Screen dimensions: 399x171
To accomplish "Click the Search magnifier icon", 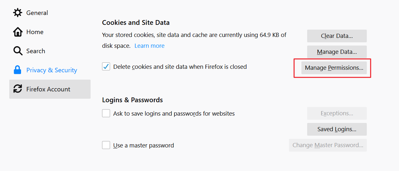I will (x=18, y=51).
